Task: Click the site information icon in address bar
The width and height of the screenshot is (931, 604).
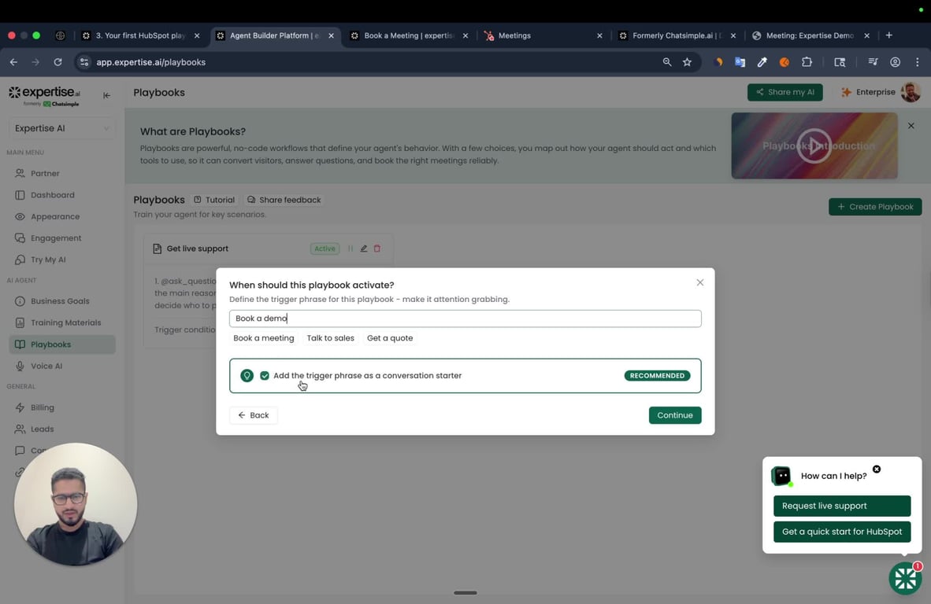Action: tap(84, 61)
